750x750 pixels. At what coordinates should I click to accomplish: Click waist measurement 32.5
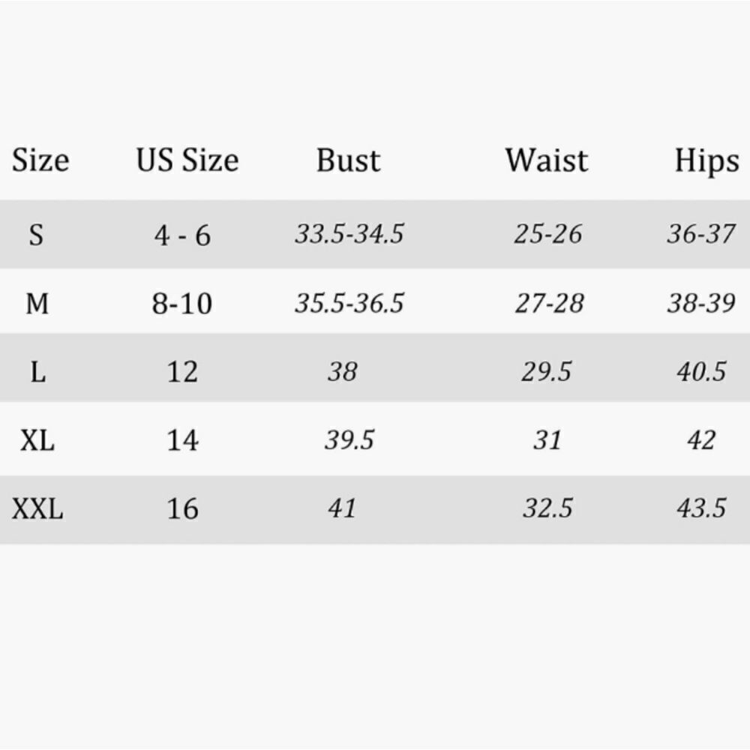pyautogui.click(x=547, y=509)
